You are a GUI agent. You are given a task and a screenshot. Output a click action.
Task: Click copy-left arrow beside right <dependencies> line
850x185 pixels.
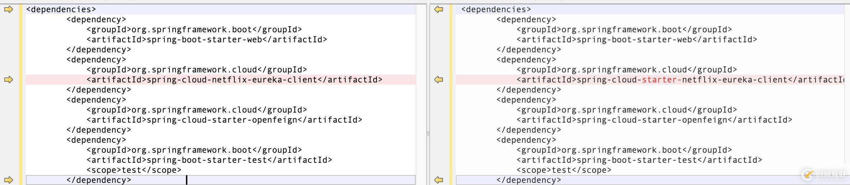[439, 9]
